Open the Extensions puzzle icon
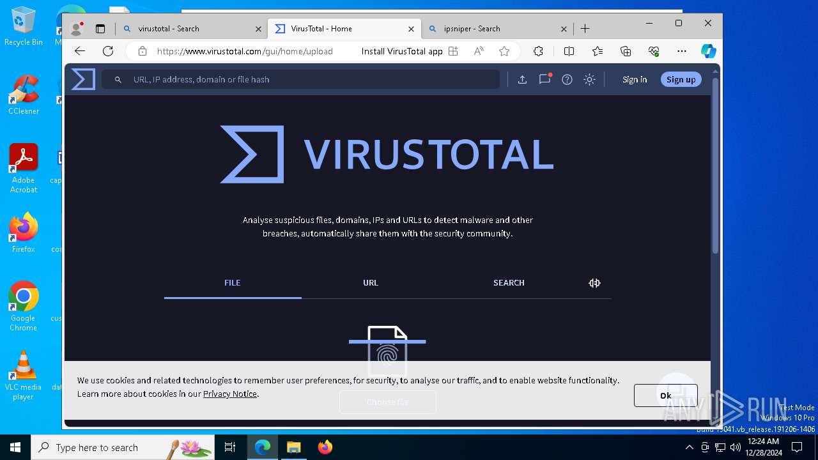Image resolution: width=818 pixels, height=460 pixels. click(538, 51)
